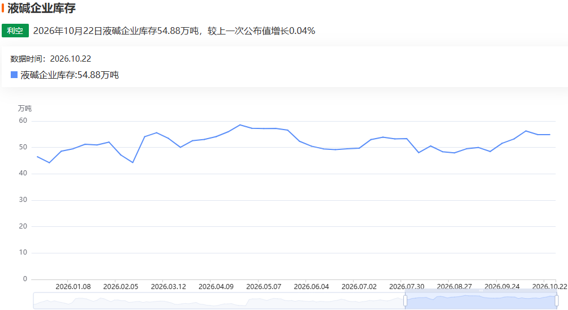Click the unselected left area of zoom bar
Image resolution: width=568 pixels, height=310 pixels.
pyautogui.click(x=219, y=300)
